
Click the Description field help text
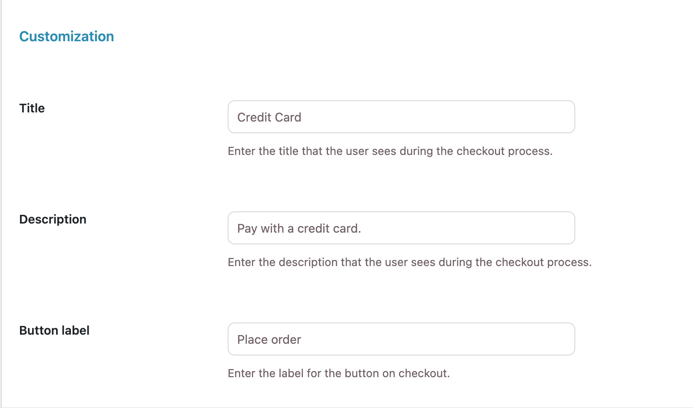409,262
